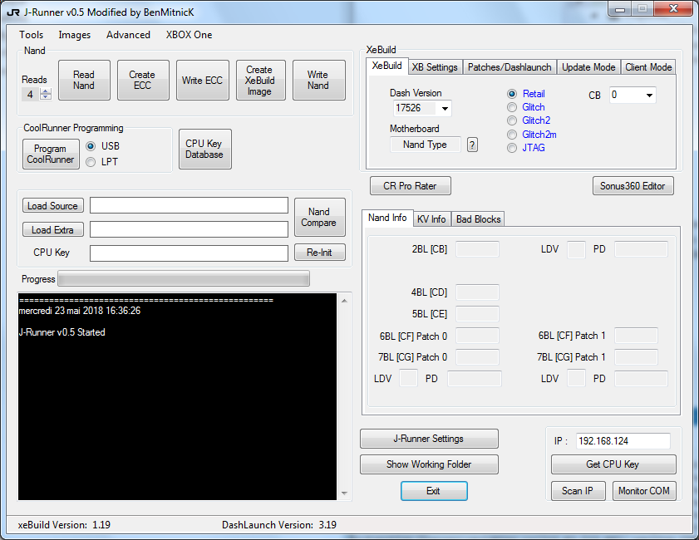Click the 4BL [CD] value field
This screenshot has width=699, height=540.
[x=477, y=292]
